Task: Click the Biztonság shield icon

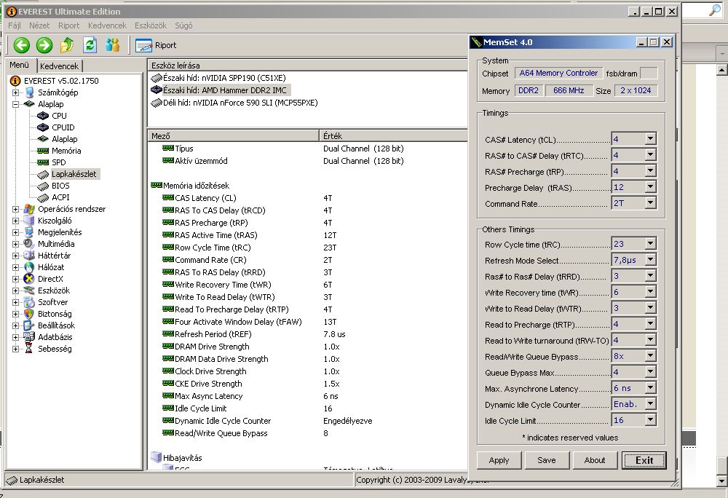Action: [x=29, y=314]
